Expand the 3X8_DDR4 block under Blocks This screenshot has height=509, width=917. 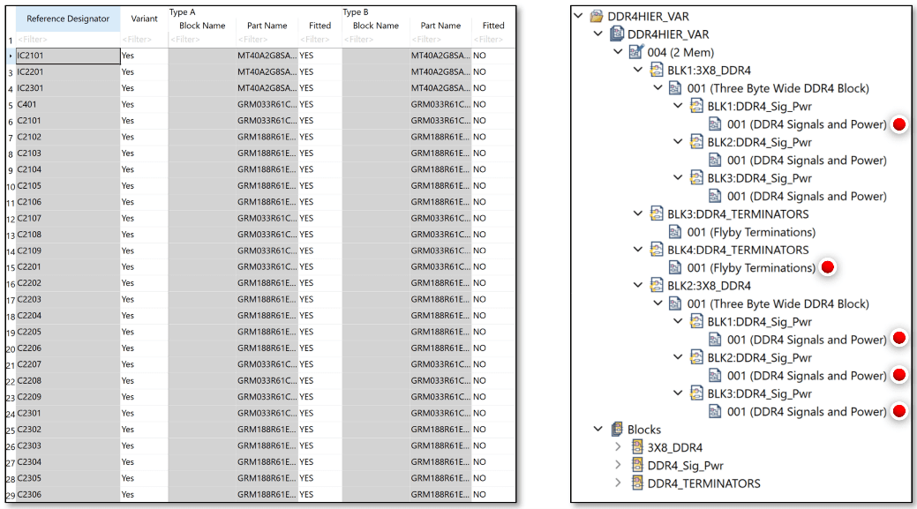click(618, 447)
